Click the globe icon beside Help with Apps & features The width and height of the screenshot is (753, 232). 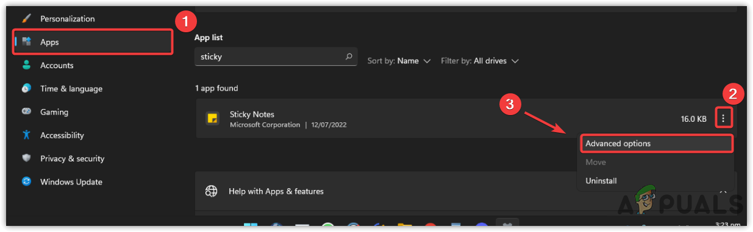pyautogui.click(x=211, y=191)
